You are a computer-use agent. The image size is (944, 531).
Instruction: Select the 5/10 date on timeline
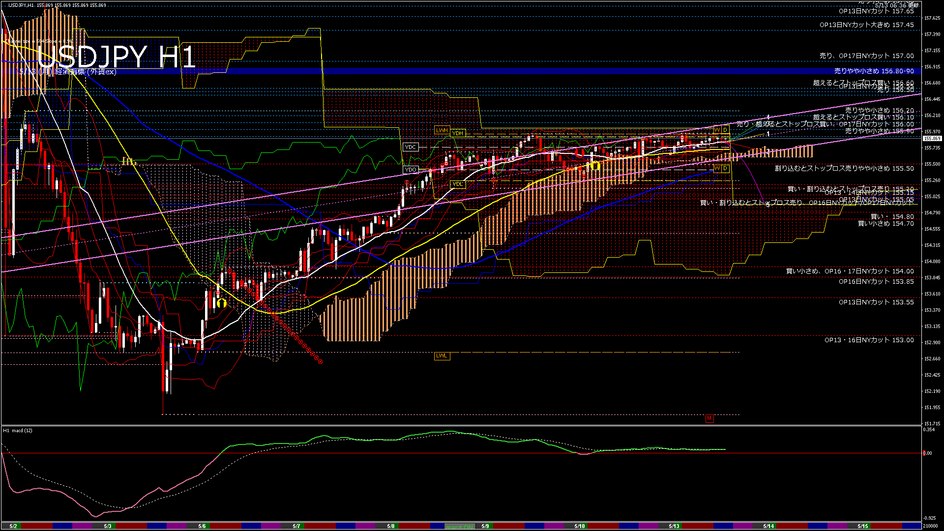[x=579, y=526]
